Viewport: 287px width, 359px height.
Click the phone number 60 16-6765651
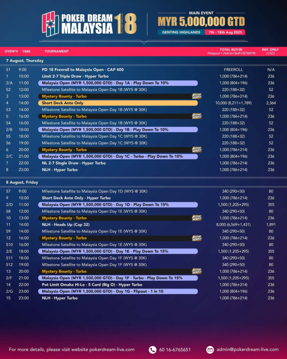click(x=175, y=350)
